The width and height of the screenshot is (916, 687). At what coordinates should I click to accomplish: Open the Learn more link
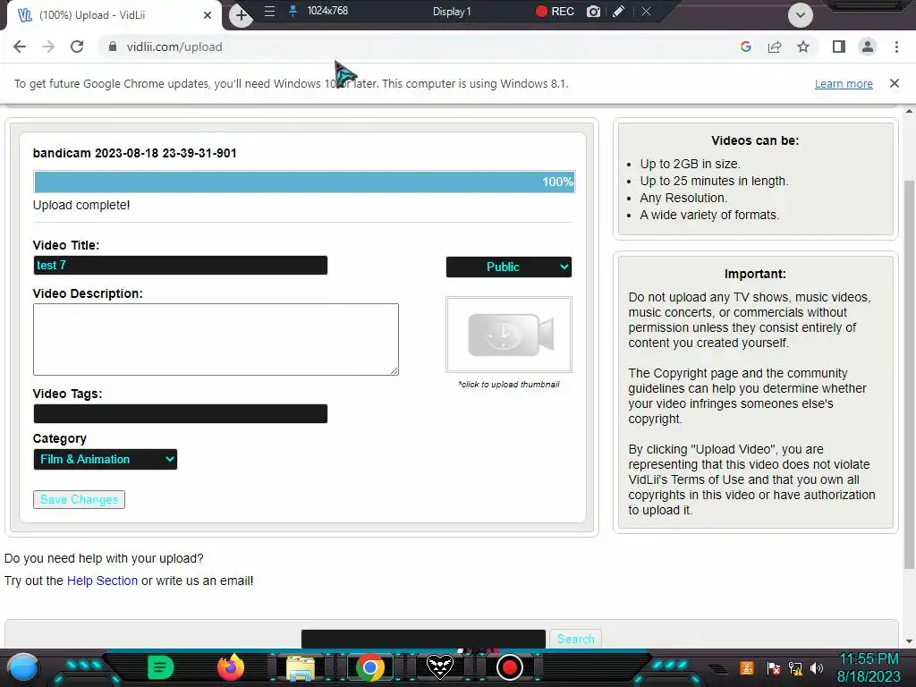pyautogui.click(x=844, y=83)
